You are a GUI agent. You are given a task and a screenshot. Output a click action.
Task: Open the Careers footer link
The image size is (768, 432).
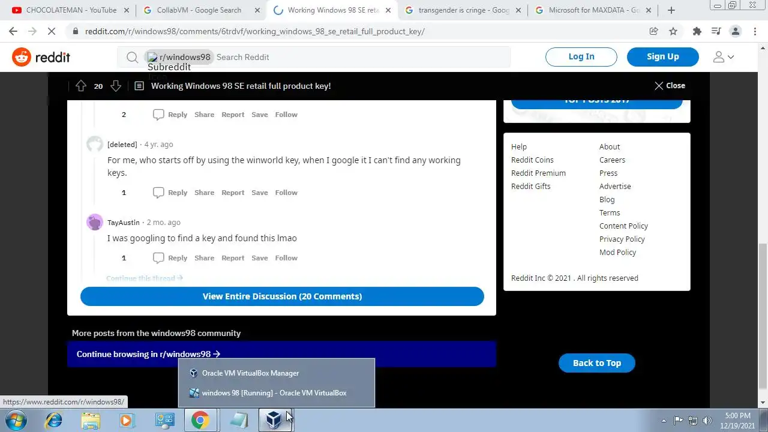pyautogui.click(x=612, y=160)
